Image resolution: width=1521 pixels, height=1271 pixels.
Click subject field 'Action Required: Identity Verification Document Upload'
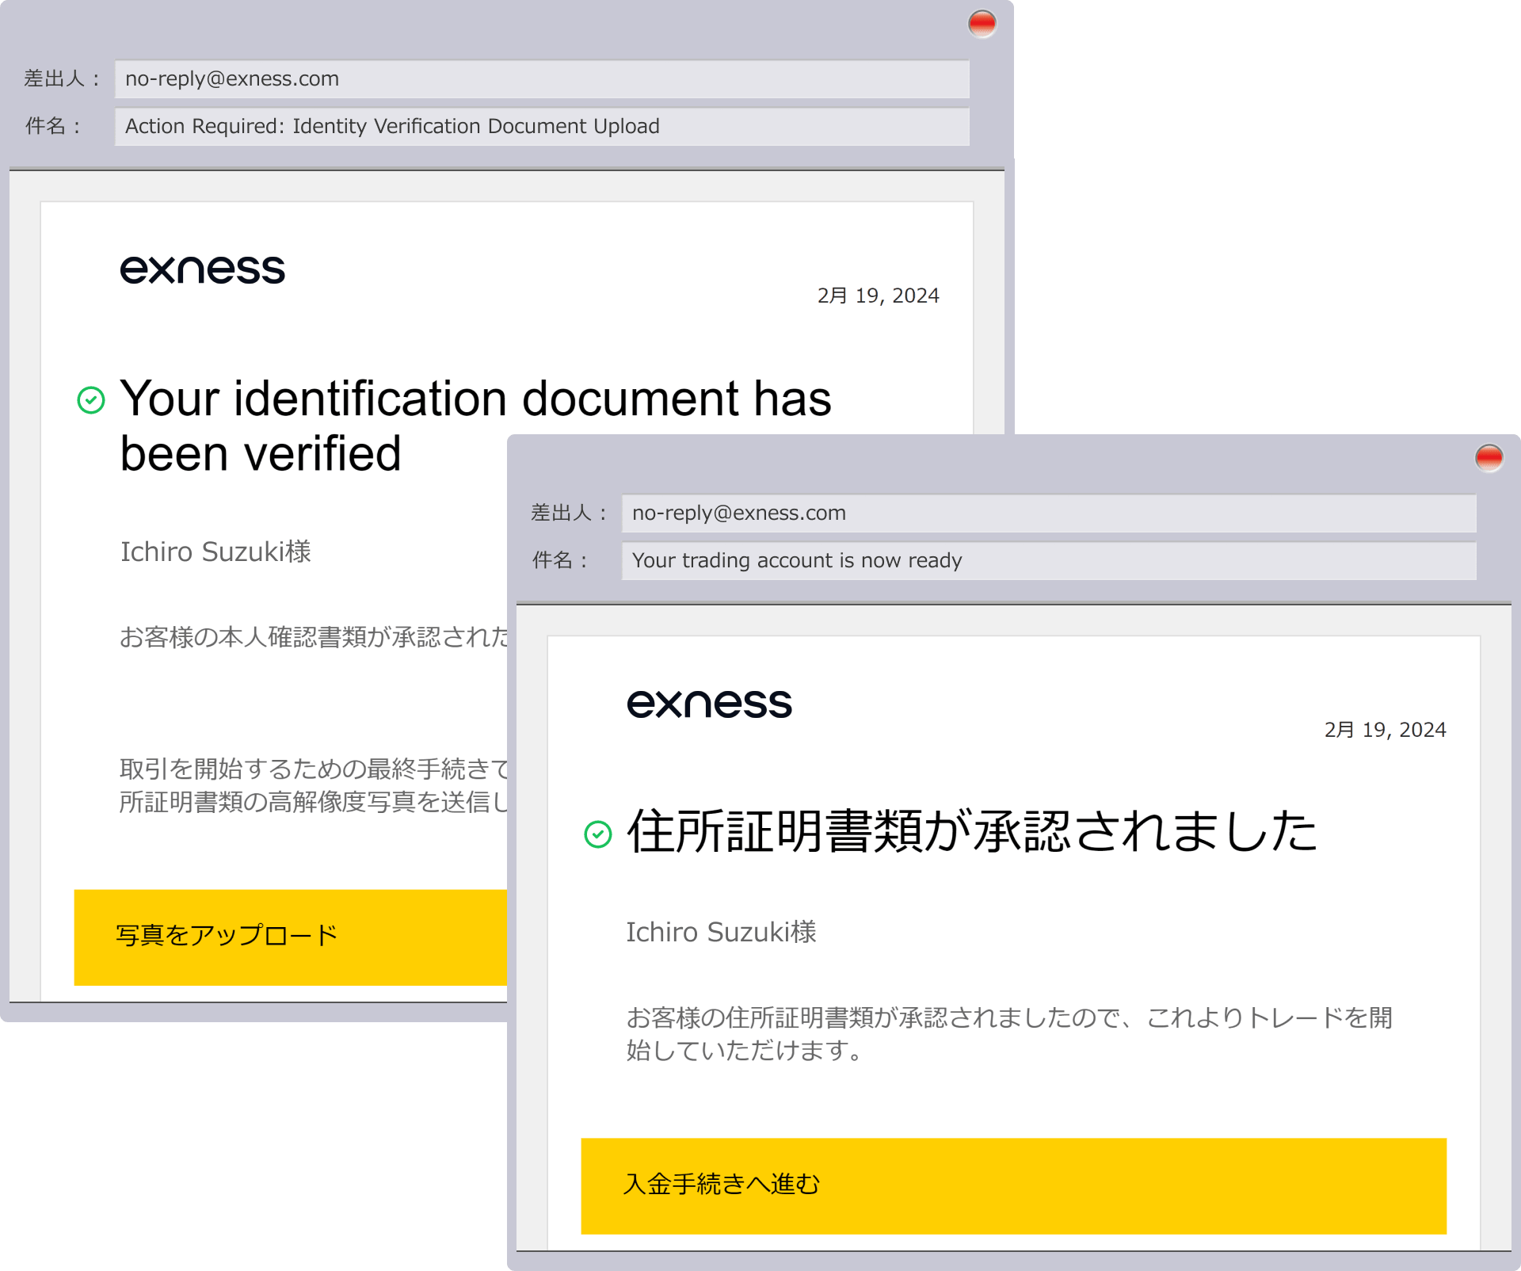[542, 127]
